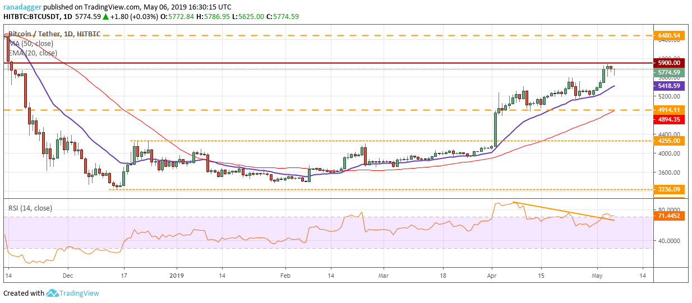This screenshot has width=692, height=303.
Task: Click the Apr date axis label
Action: pos(491,276)
